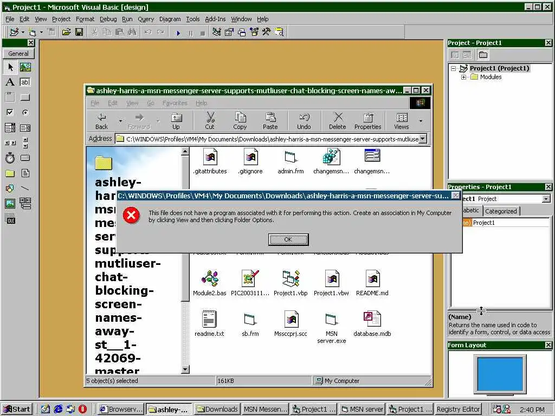Select the FileListBox control tool
Image resolution: width=555 pixels, height=416 pixels.
coord(25,173)
